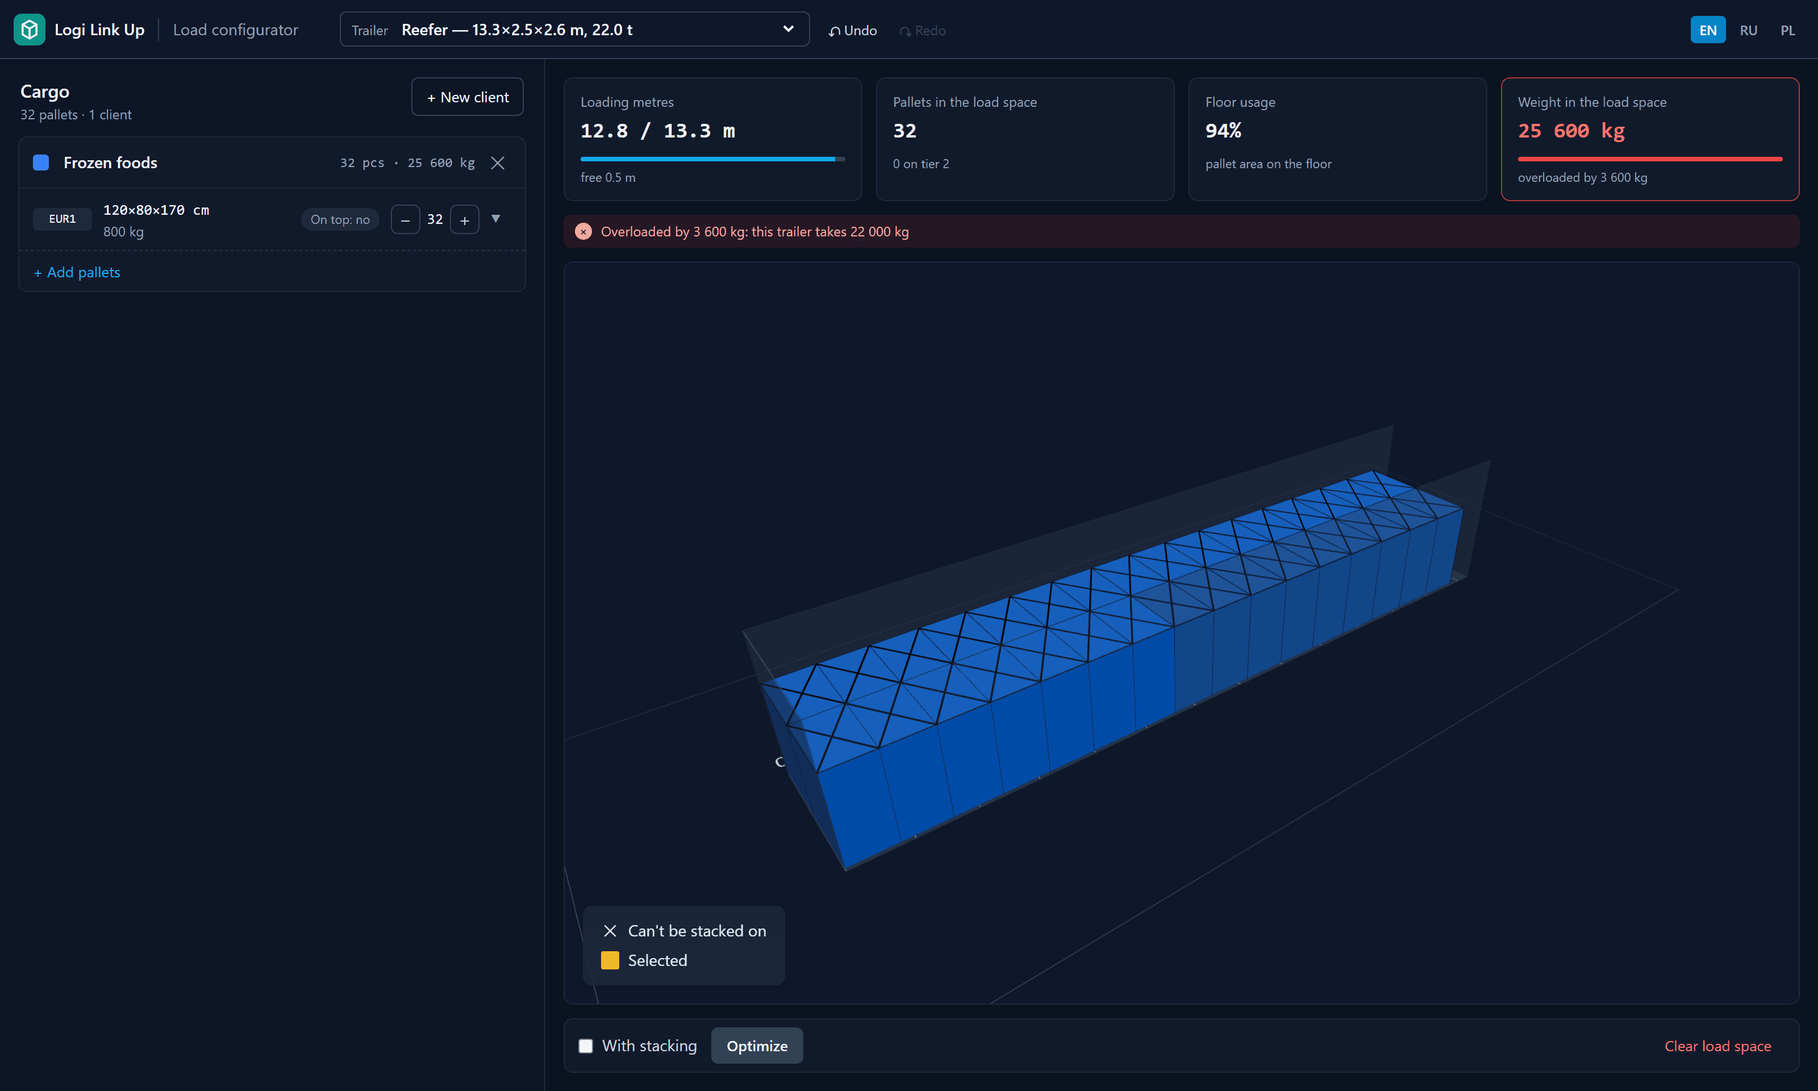Image resolution: width=1818 pixels, height=1091 pixels.
Task: Toggle the 'On top: no' pill
Action: point(340,219)
